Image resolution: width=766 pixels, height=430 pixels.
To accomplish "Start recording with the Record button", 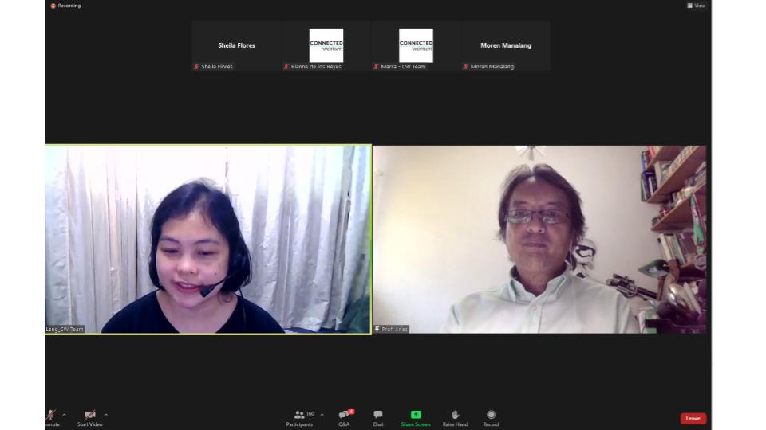I will [x=491, y=418].
